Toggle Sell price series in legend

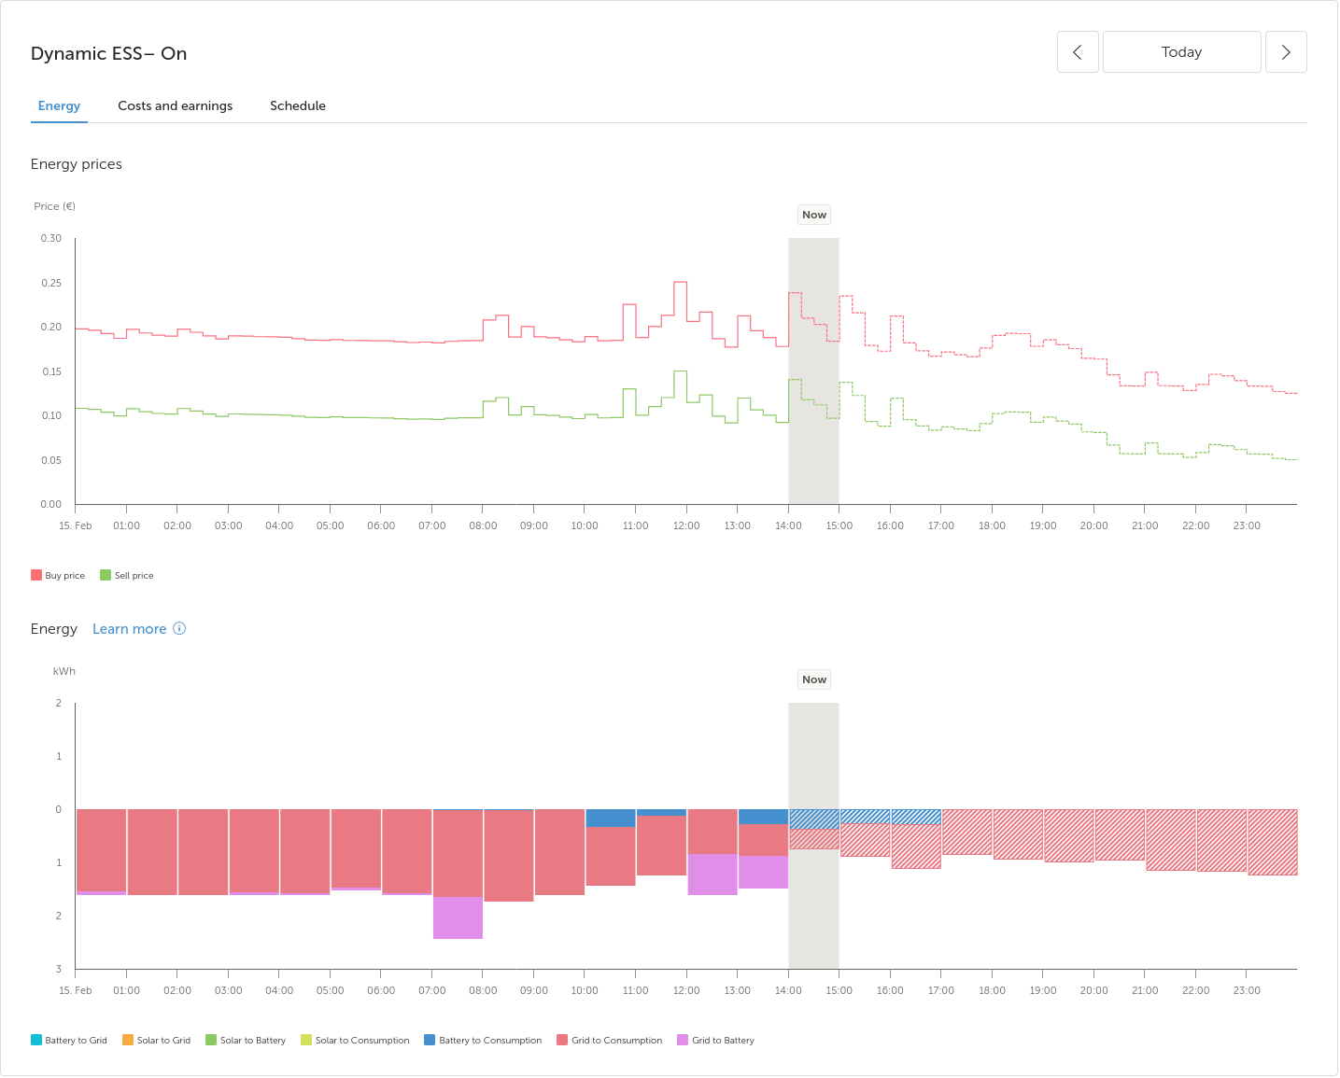point(127,576)
